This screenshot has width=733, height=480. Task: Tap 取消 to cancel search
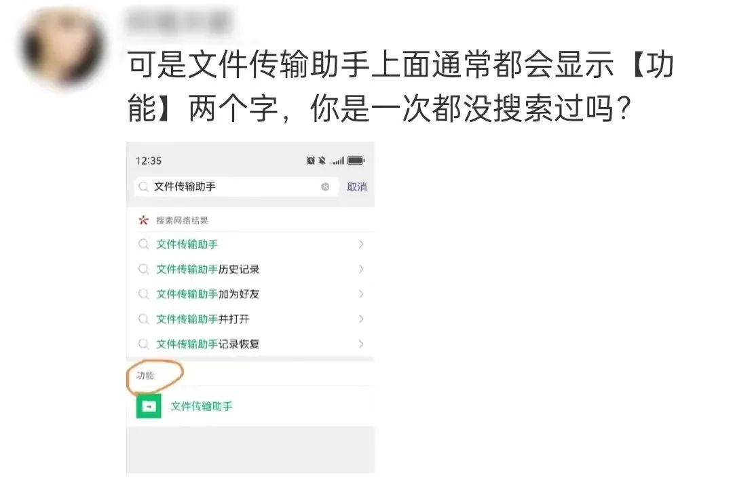tap(357, 186)
